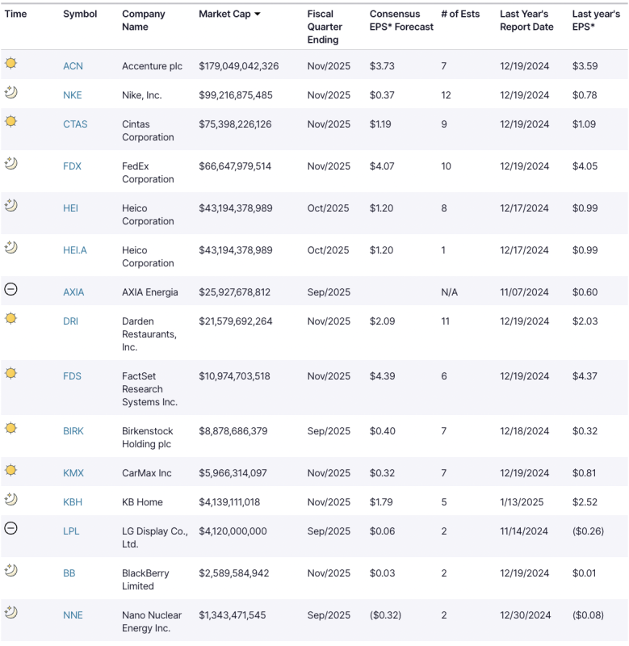The width and height of the screenshot is (629, 646).
Task: Click the moon icon in the HEI row
Action: click(11, 206)
